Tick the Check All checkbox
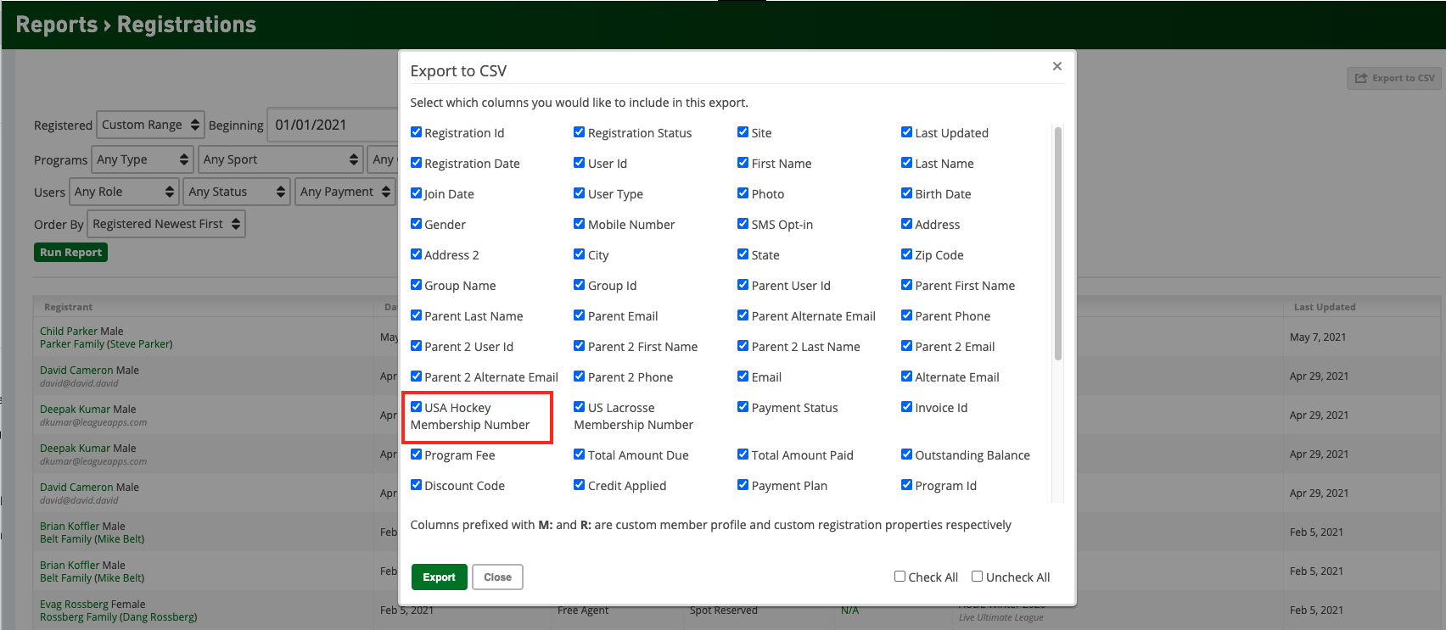Screen dimensions: 1446x630 pos(900,577)
